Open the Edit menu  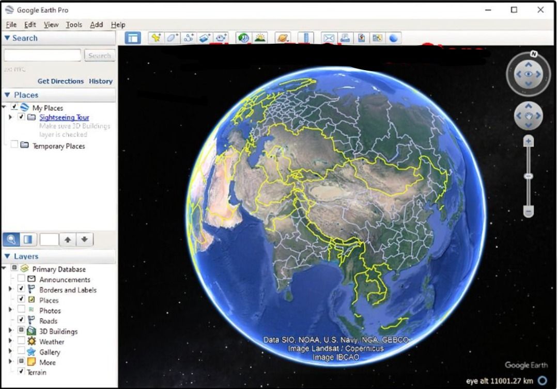coord(30,25)
